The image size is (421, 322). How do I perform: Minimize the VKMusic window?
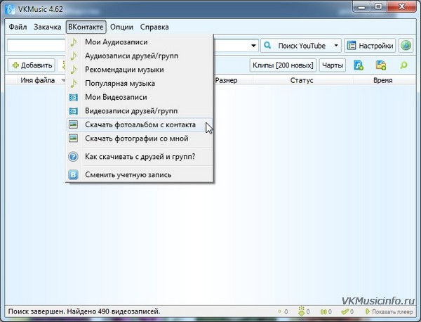361,7
